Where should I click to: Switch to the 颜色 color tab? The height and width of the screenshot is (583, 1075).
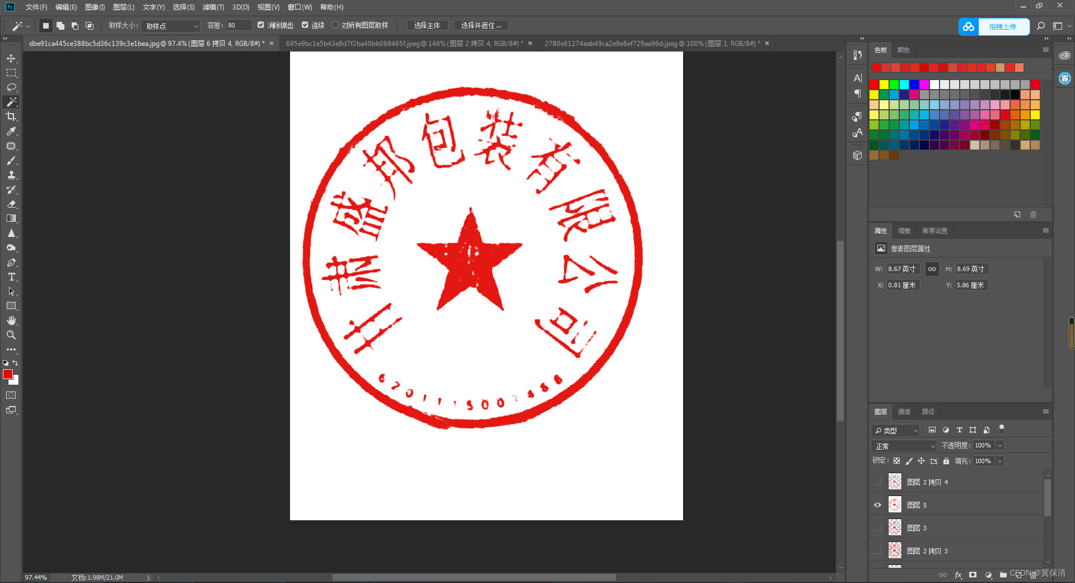tap(903, 50)
